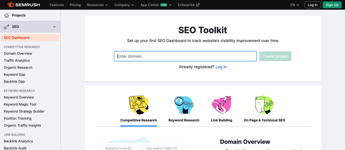Collapse the SEO section chevron

coord(55,27)
